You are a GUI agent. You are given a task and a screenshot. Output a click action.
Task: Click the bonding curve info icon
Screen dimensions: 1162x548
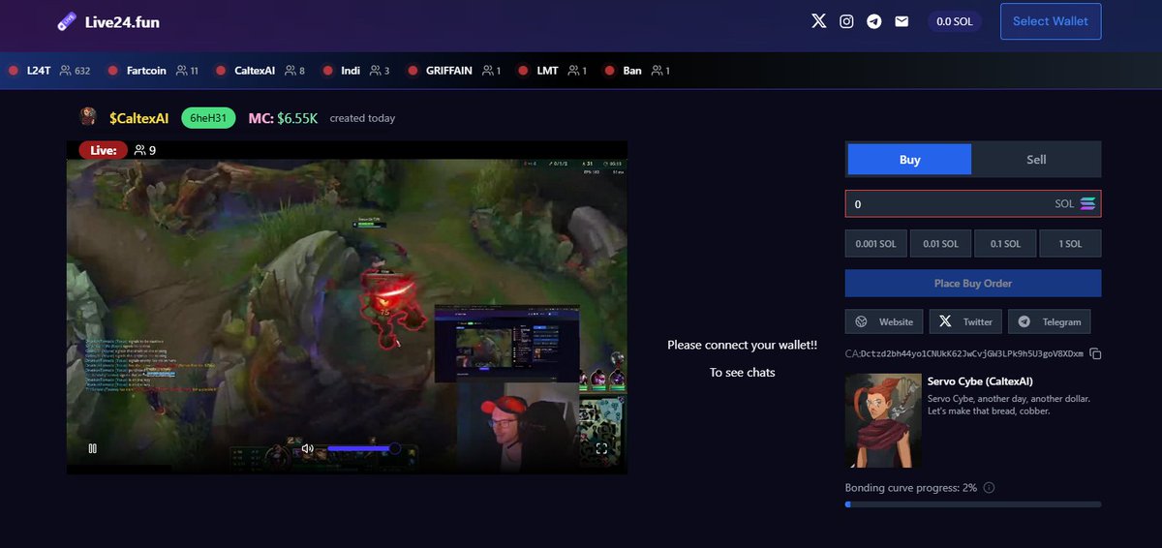coord(989,488)
